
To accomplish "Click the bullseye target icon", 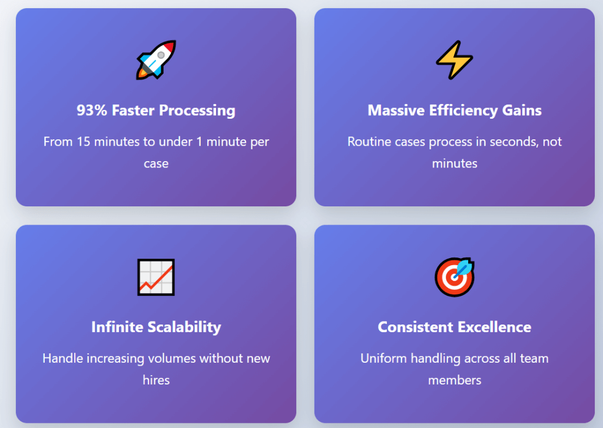I will (x=455, y=277).
